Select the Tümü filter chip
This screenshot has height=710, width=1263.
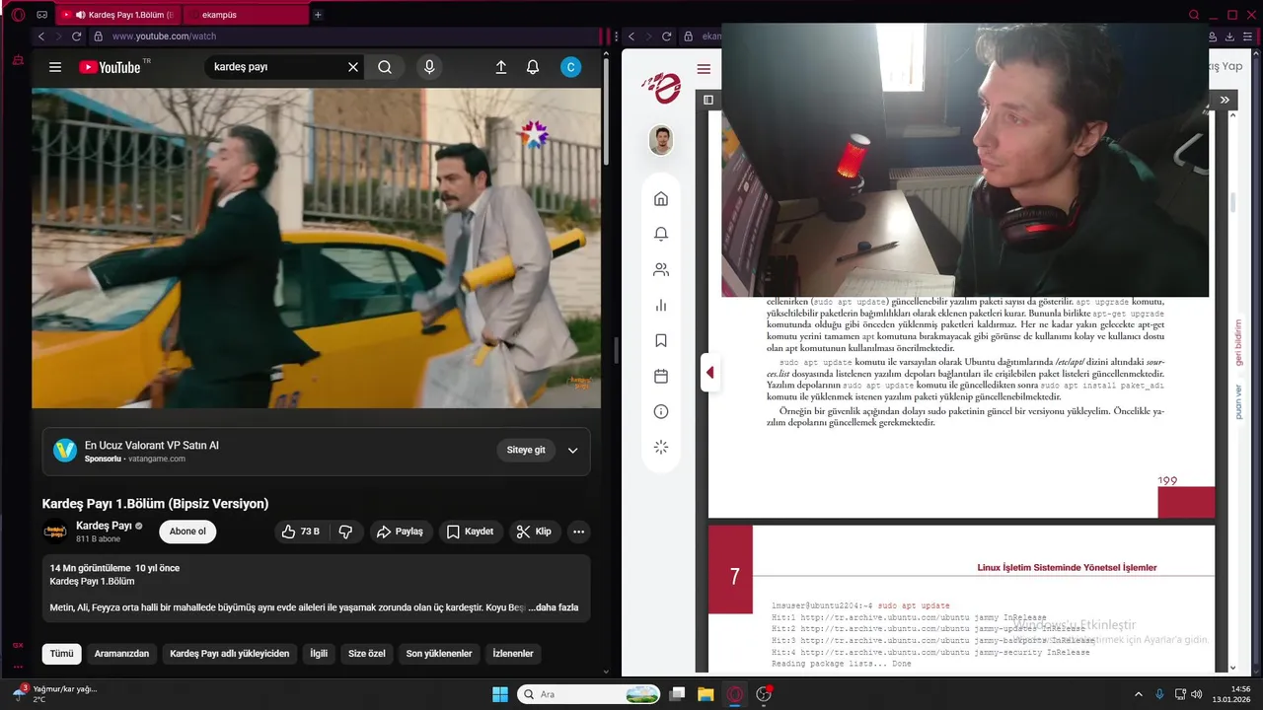61,653
